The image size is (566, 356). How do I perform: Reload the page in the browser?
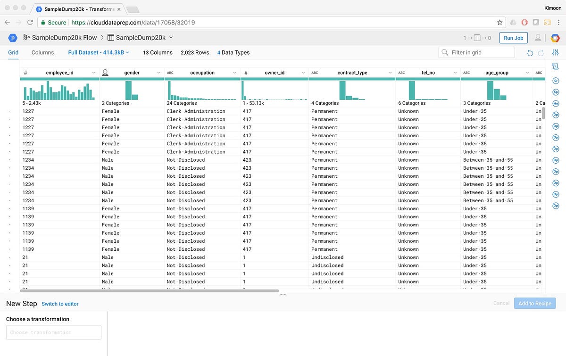click(x=30, y=22)
